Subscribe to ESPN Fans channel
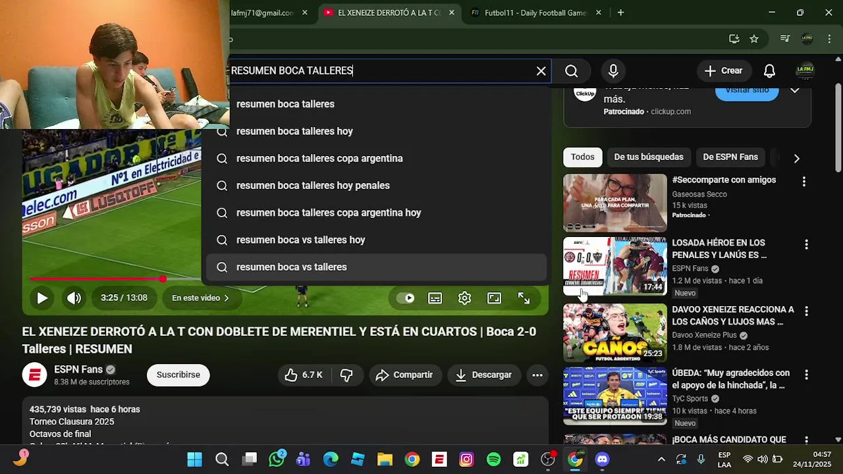This screenshot has width=843, height=474. coord(178,375)
